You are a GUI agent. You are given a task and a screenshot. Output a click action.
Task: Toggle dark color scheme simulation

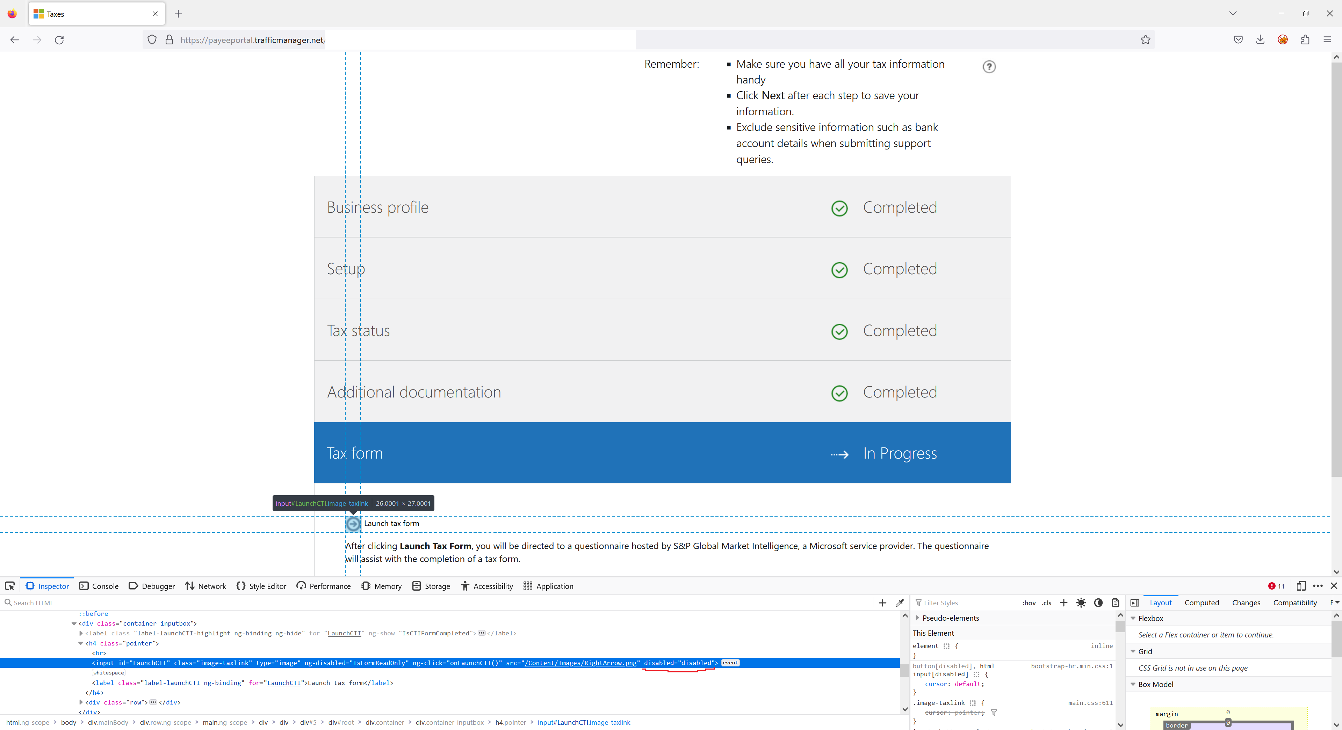pyautogui.click(x=1098, y=603)
